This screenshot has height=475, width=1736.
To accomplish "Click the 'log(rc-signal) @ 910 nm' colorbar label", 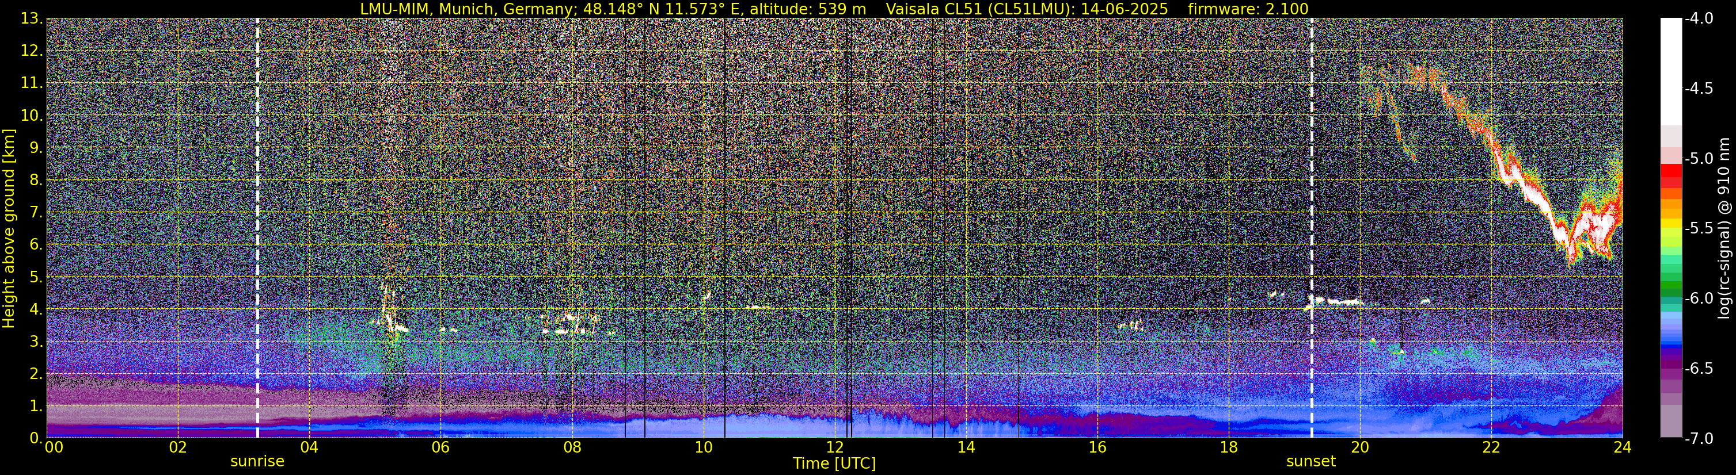I will tap(1724, 228).
